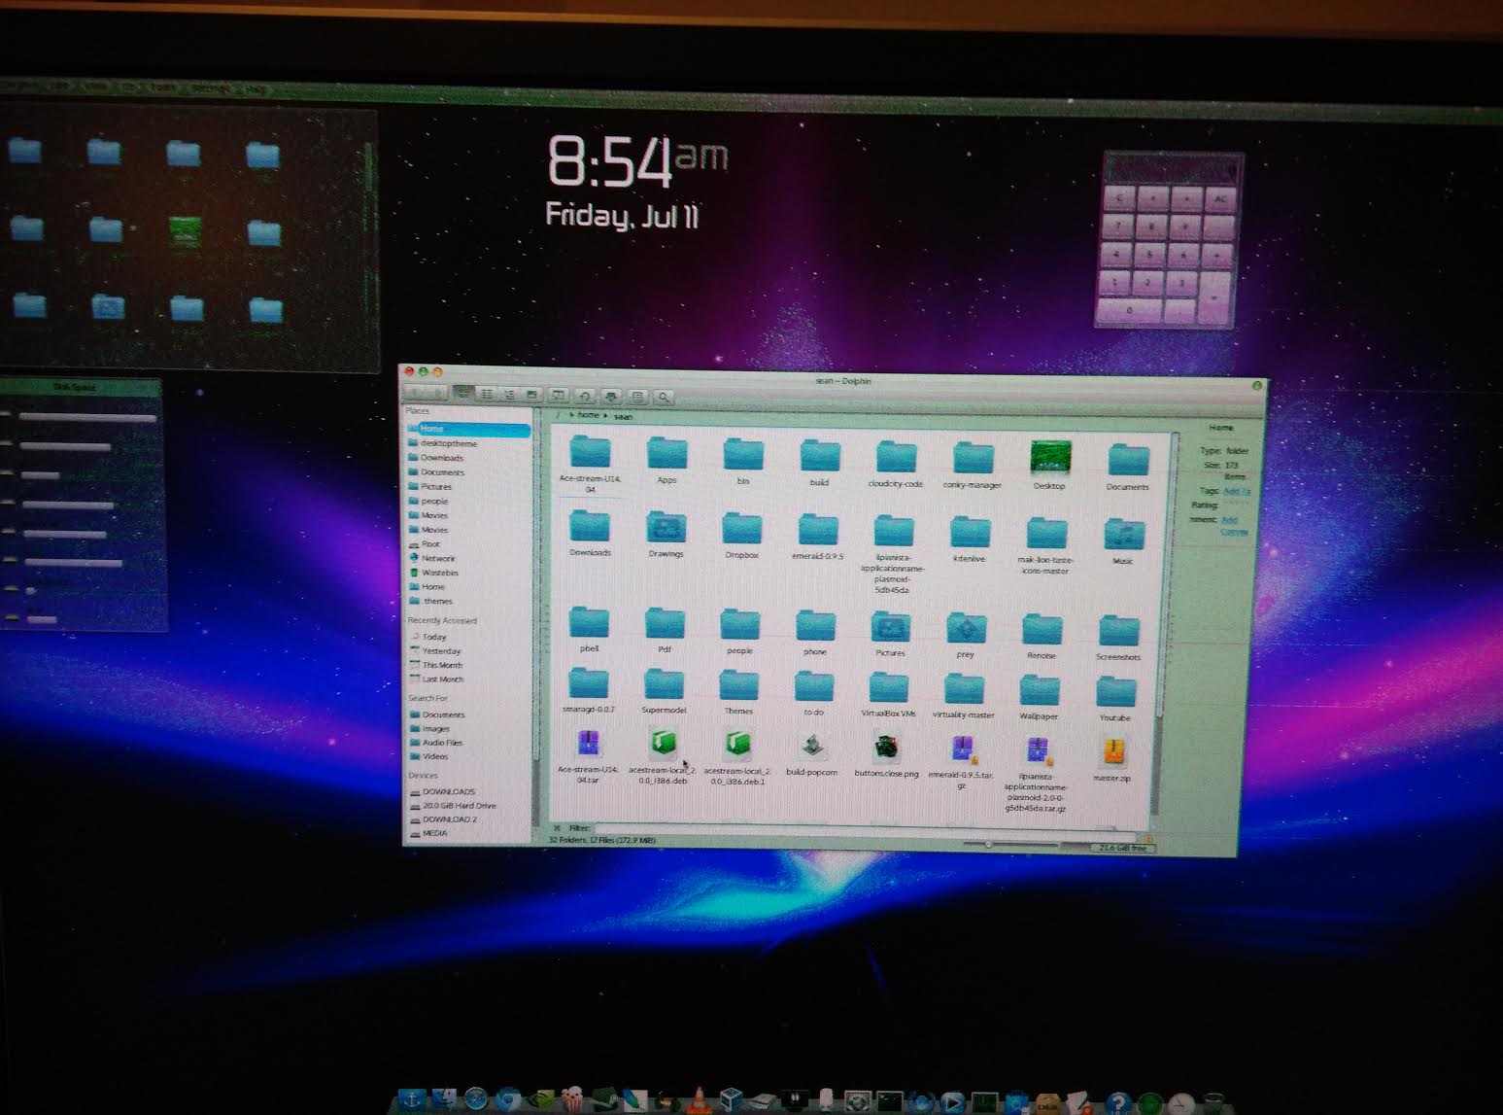Open the Wallpaper folder icon
1503x1115 pixels.
tap(1040, 692)
